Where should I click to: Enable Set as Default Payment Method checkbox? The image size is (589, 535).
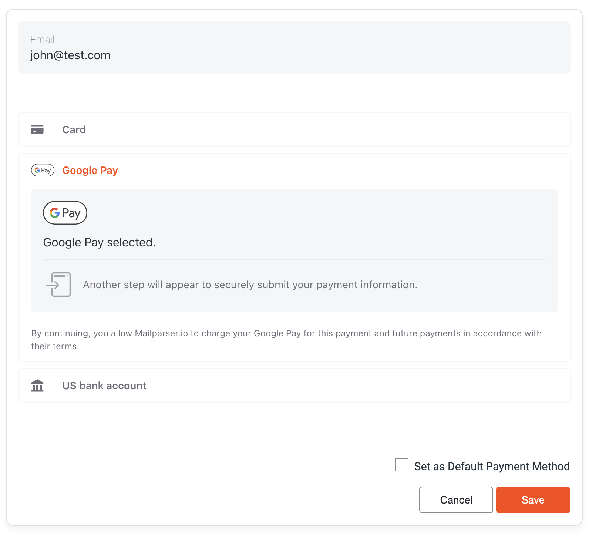tap(402, 465)
